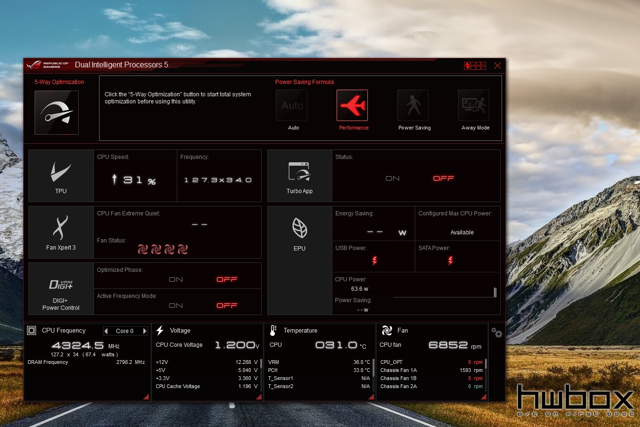Select the Power Saving walking icon
This screenshot has height=427, width=640.
tap(413, 105)
